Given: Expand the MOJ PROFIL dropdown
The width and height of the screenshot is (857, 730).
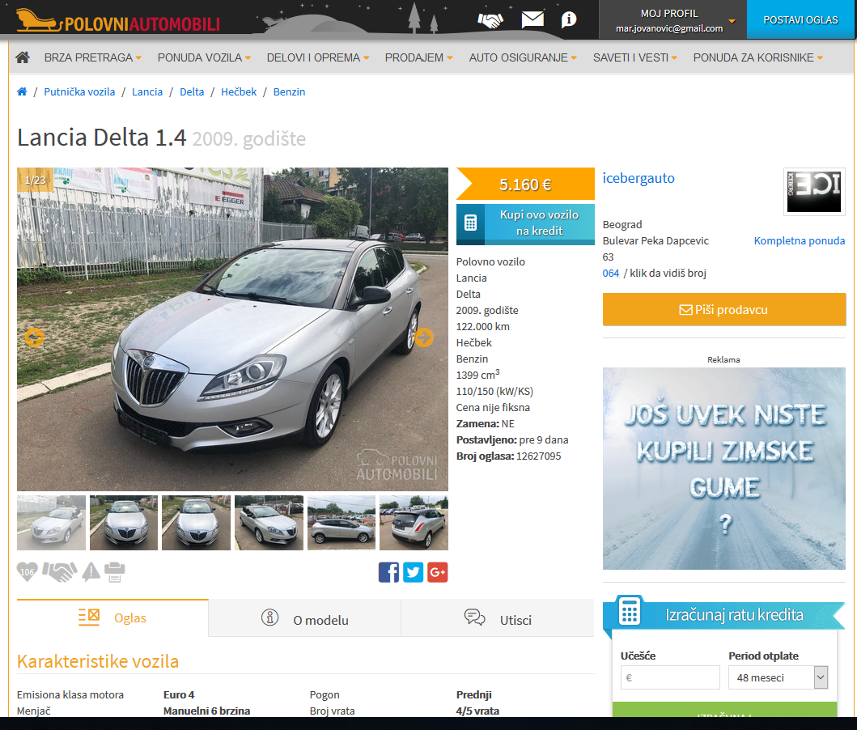Looking at the screenshot, I should [x=672, y=20].
